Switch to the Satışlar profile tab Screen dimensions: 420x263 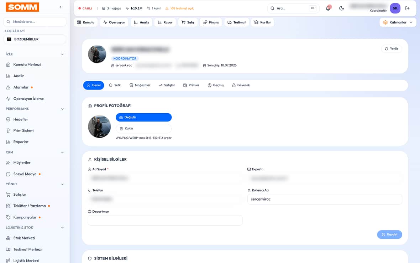point(167,85)
